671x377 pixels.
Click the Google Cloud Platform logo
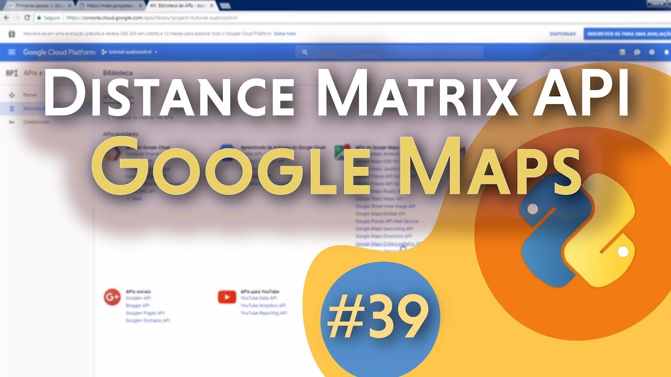pos(59,52)
